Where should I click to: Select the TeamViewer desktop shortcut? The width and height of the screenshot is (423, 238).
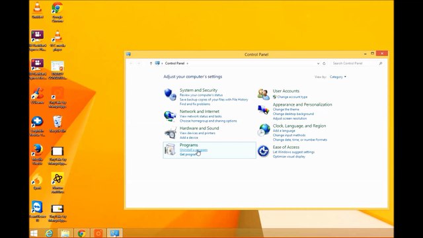point(38,212)
